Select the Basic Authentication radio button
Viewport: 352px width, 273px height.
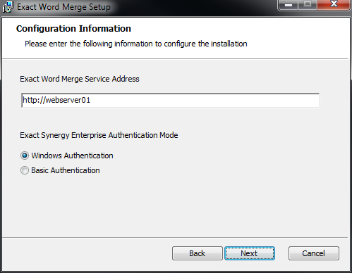[25, 170]
